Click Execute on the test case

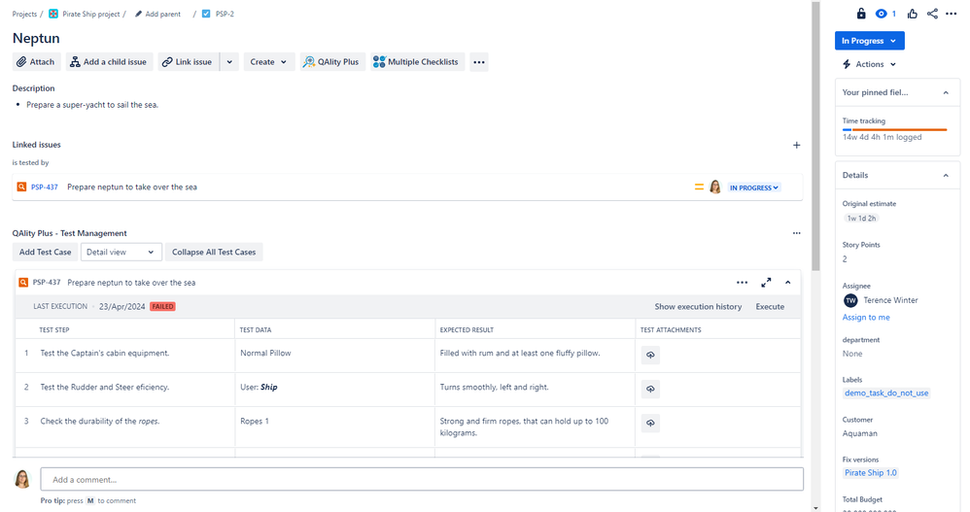click(770, 307)
